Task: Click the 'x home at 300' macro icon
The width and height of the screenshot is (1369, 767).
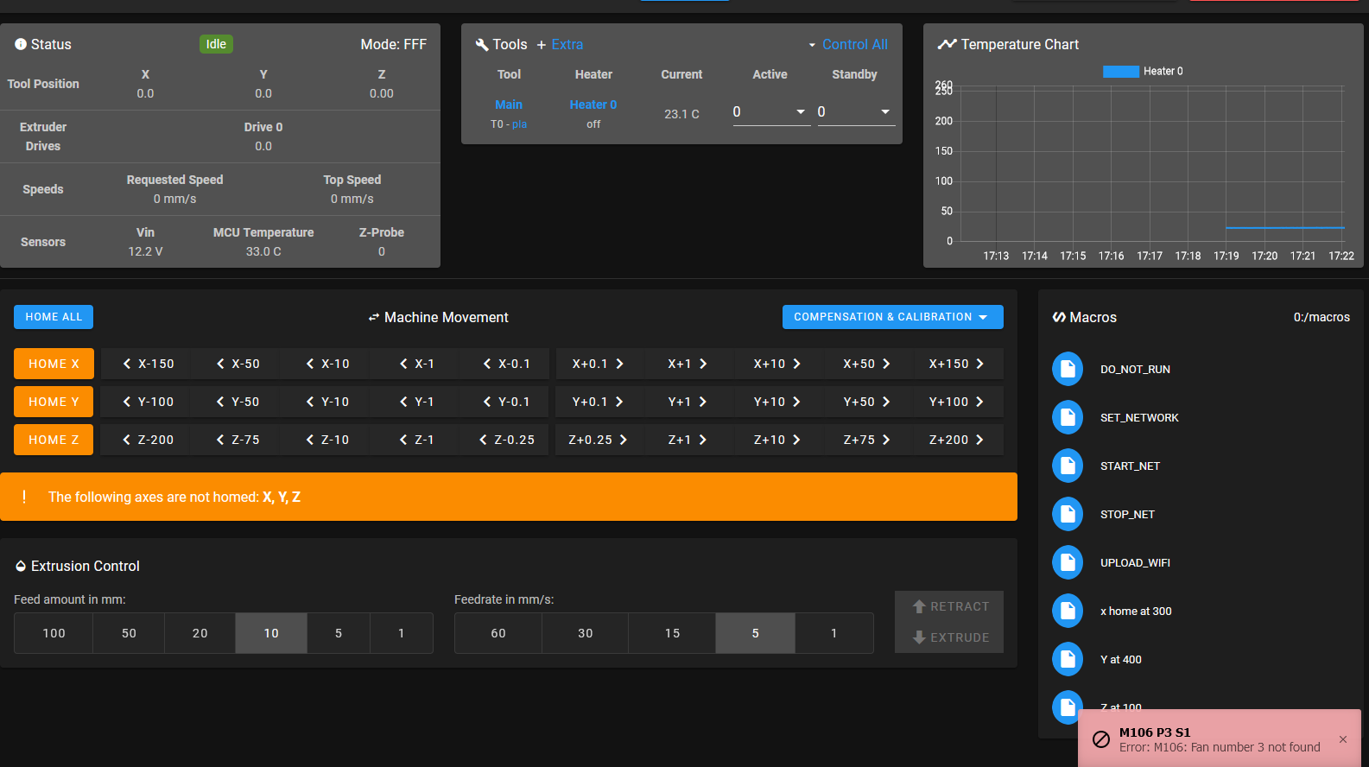Action: (x=1068, y=611)
